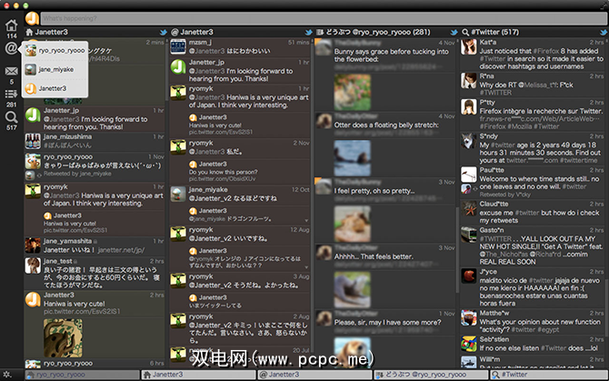
Task: Open Haniwa image thumbnail in home column
Action: point(63,338)
